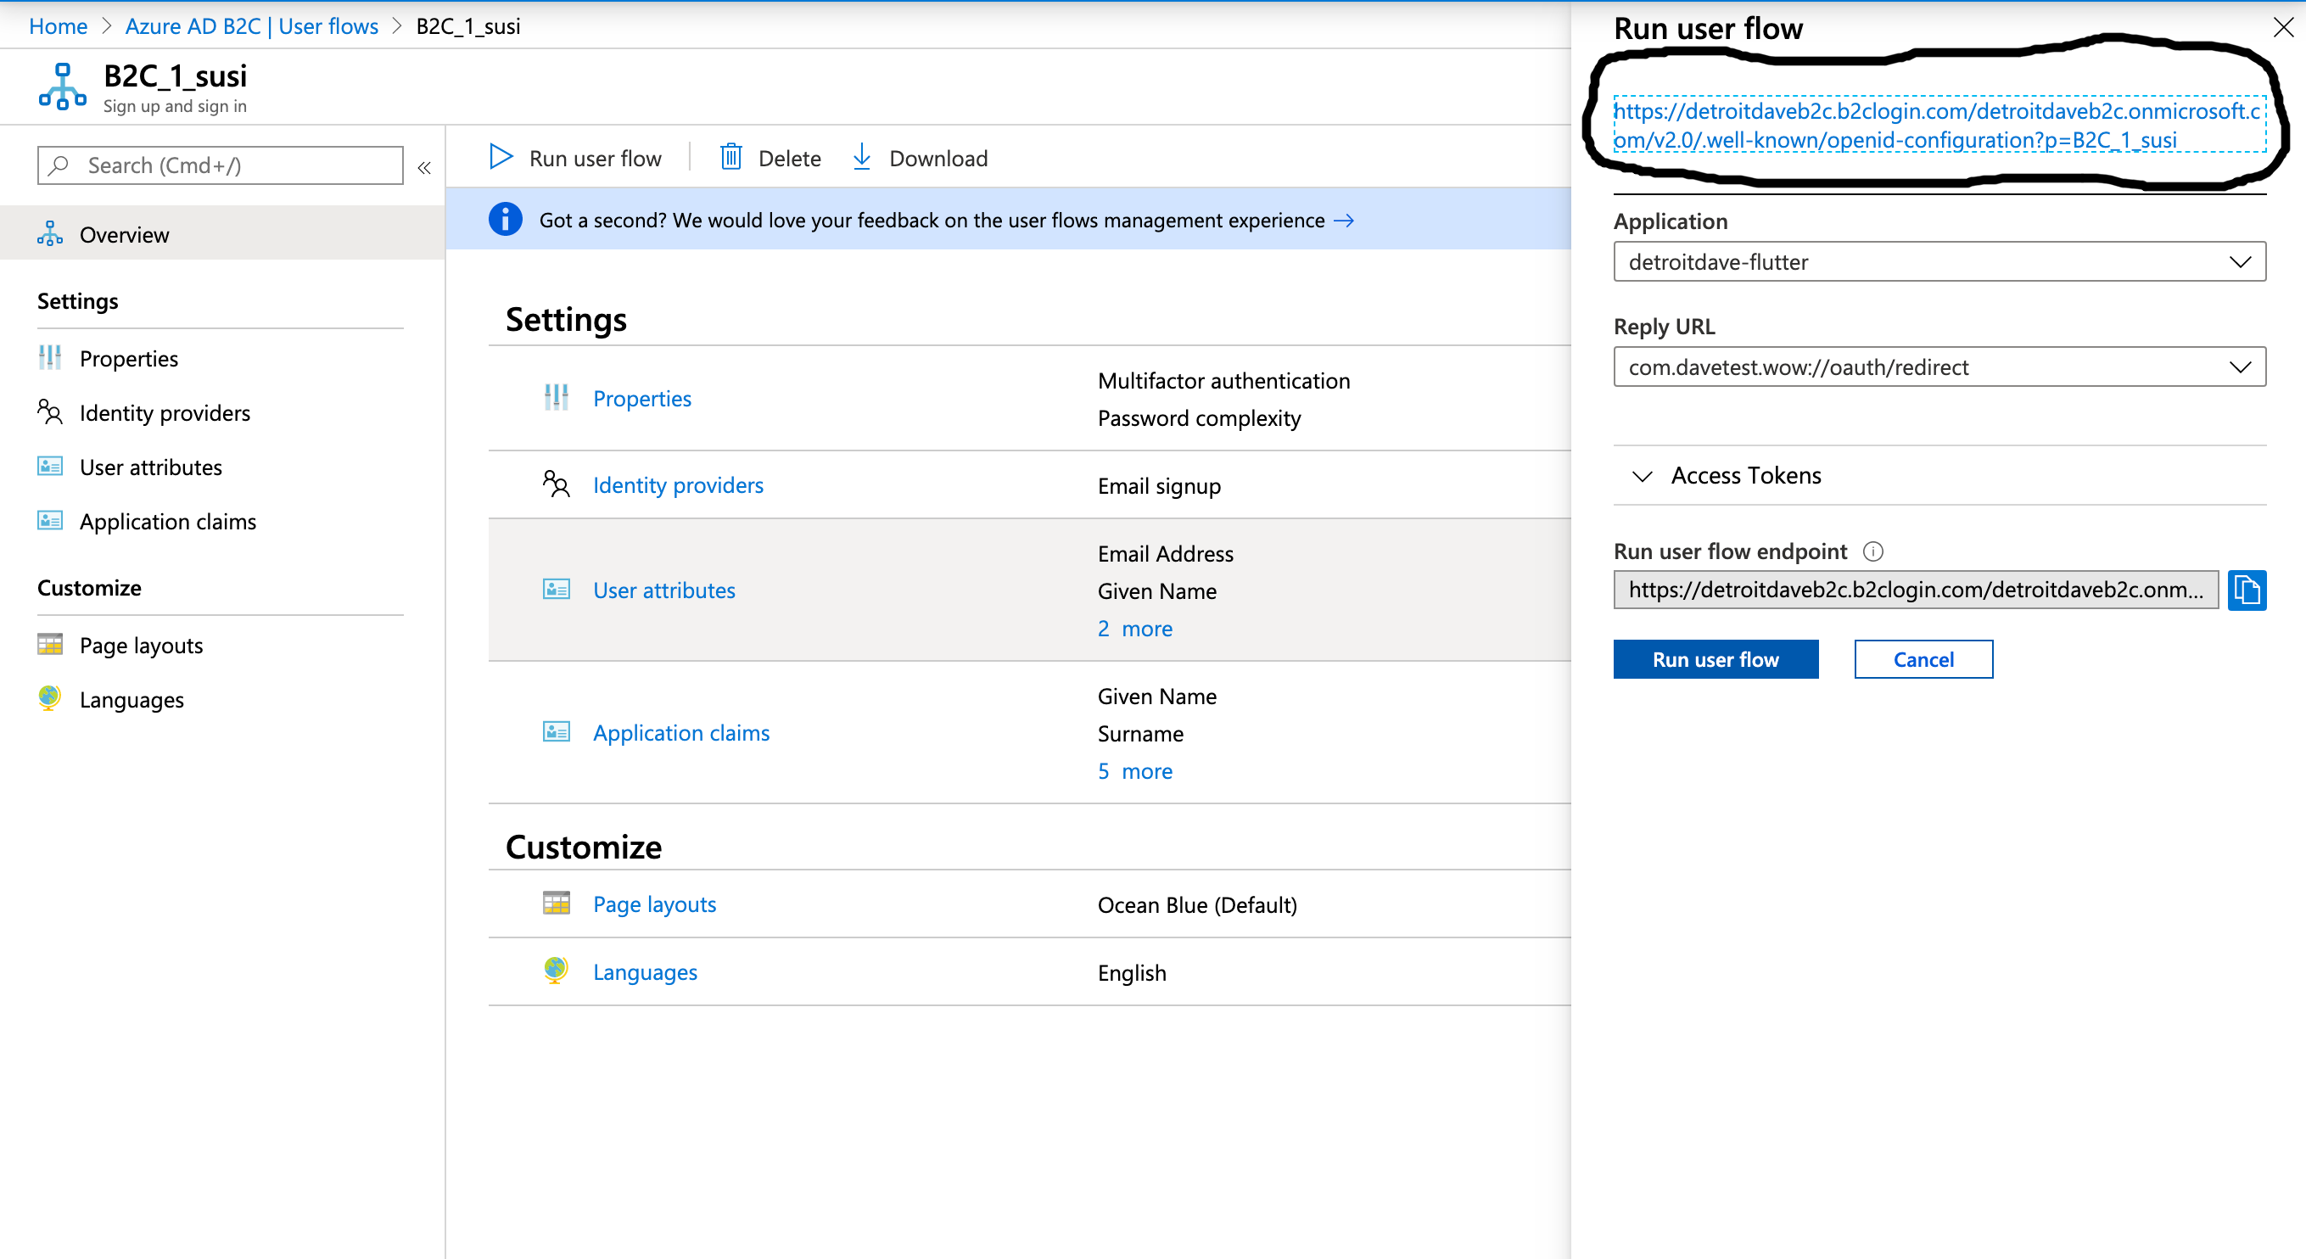2306x1259 pixels.
Task: Click Page layouts icon in main Customize list
Action: (x=556, y=904)
